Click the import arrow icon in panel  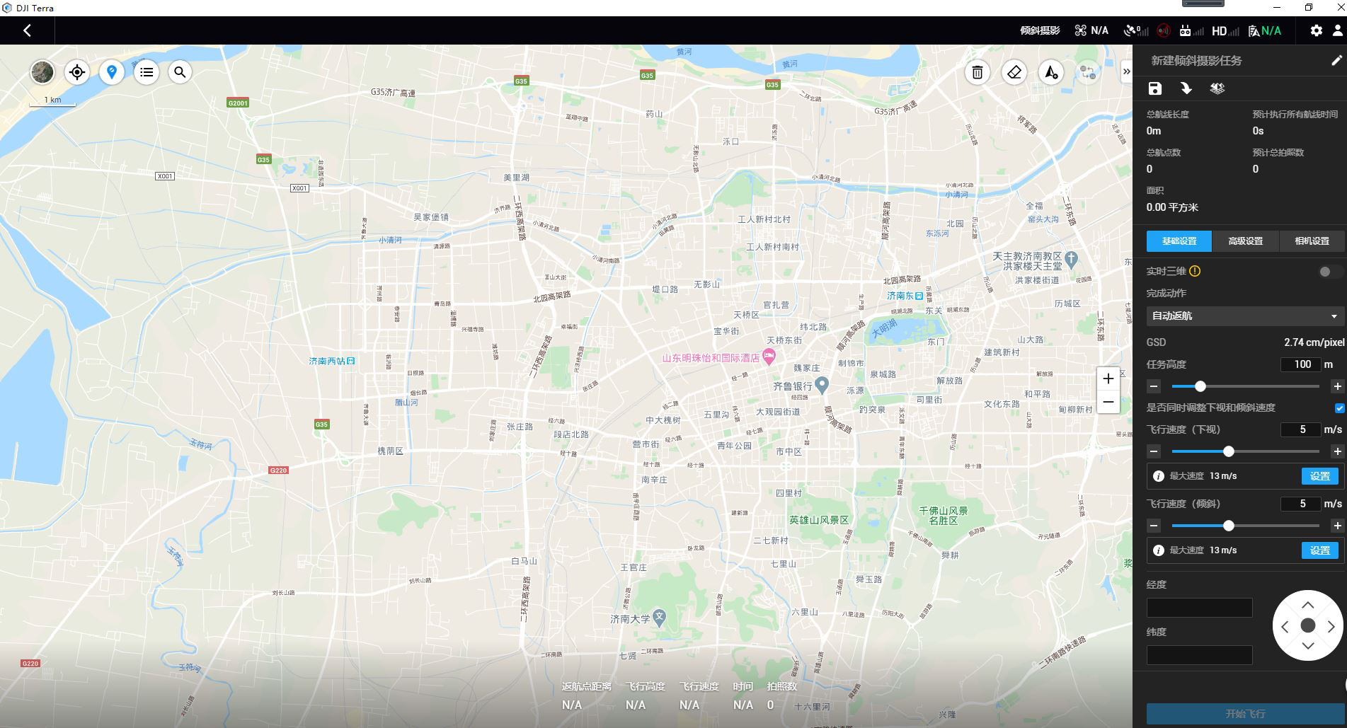1186,88
